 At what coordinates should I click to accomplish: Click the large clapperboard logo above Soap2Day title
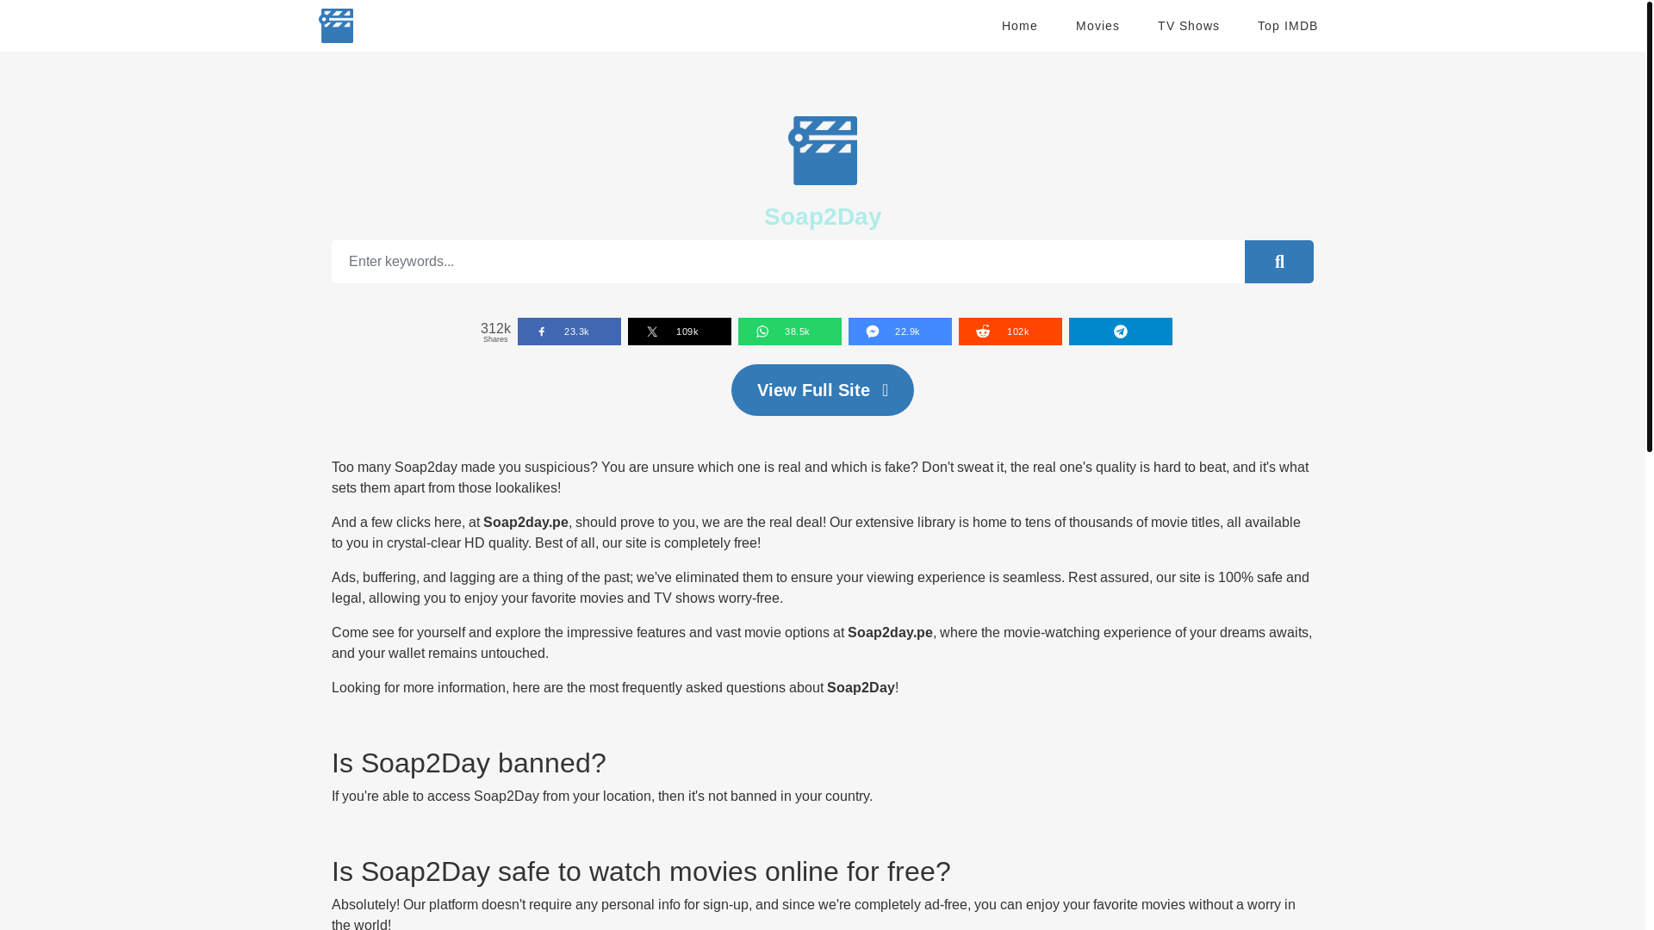pyautogui.click(x=823, y=151)
